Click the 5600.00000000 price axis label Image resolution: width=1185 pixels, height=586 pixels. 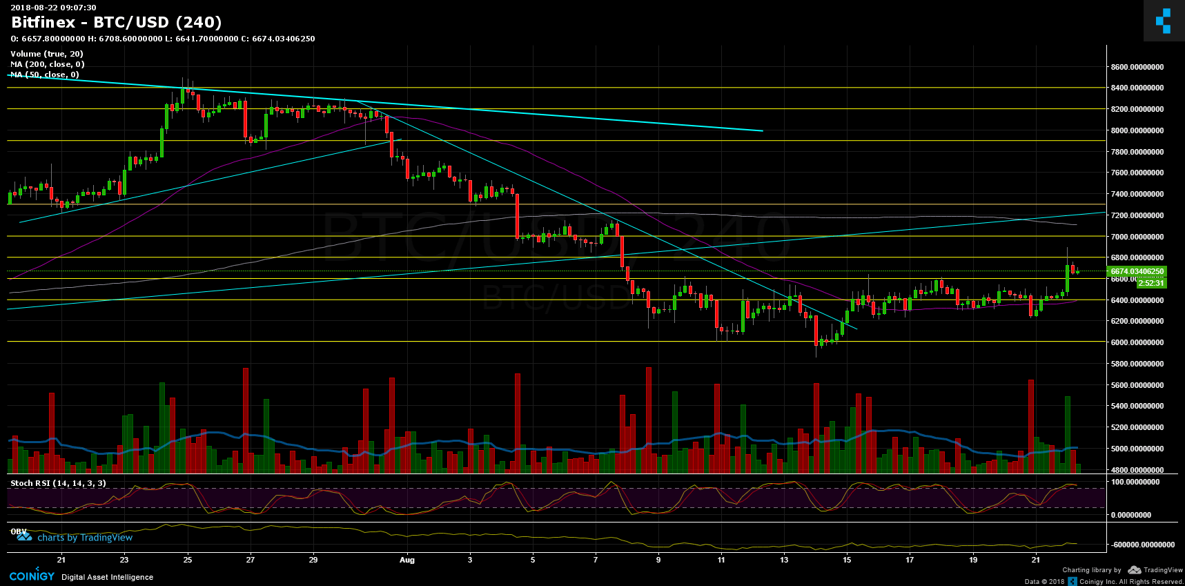tap(1137, 385)
